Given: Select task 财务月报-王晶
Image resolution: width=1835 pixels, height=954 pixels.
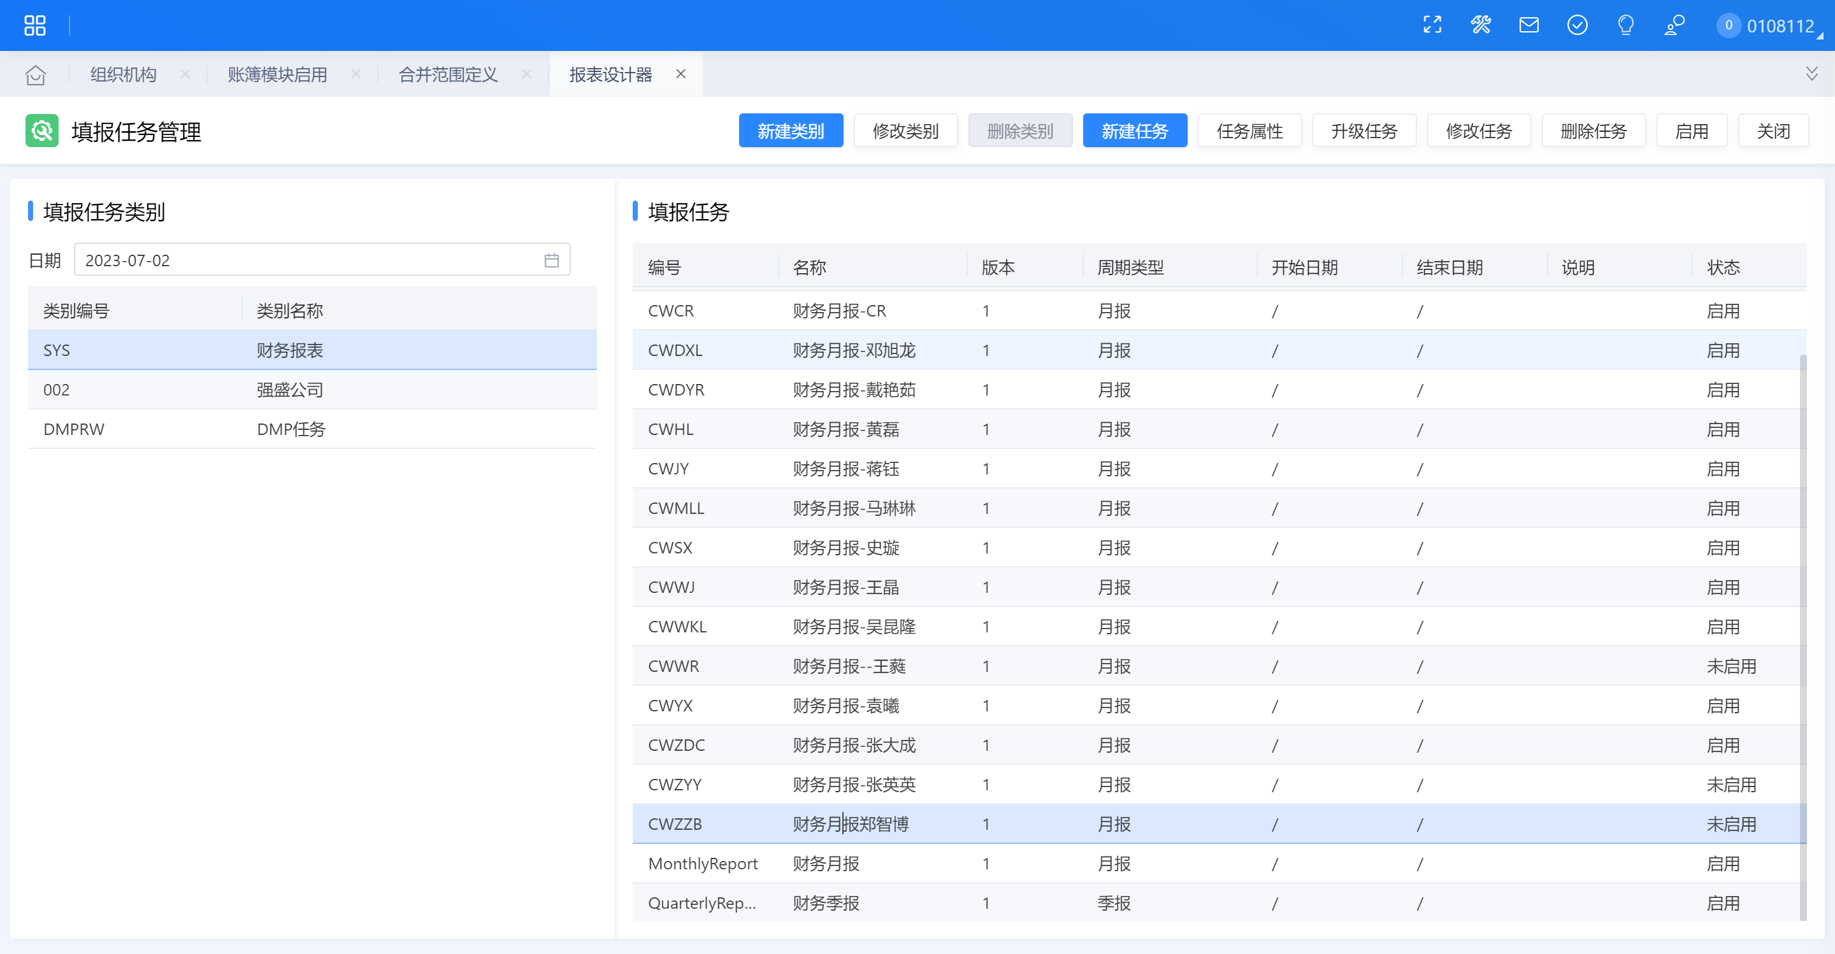Looking at the screenshot, I should [x=1220, y=587].
